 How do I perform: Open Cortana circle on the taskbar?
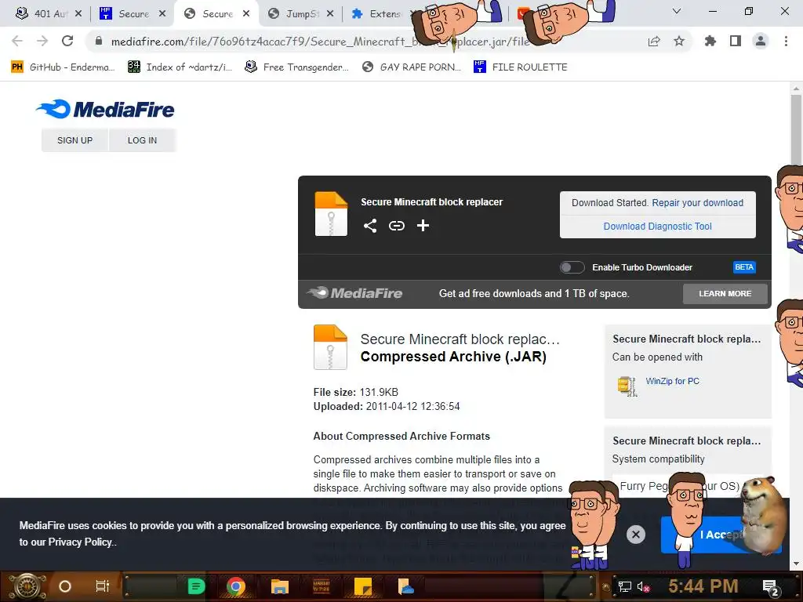point(65,586)
